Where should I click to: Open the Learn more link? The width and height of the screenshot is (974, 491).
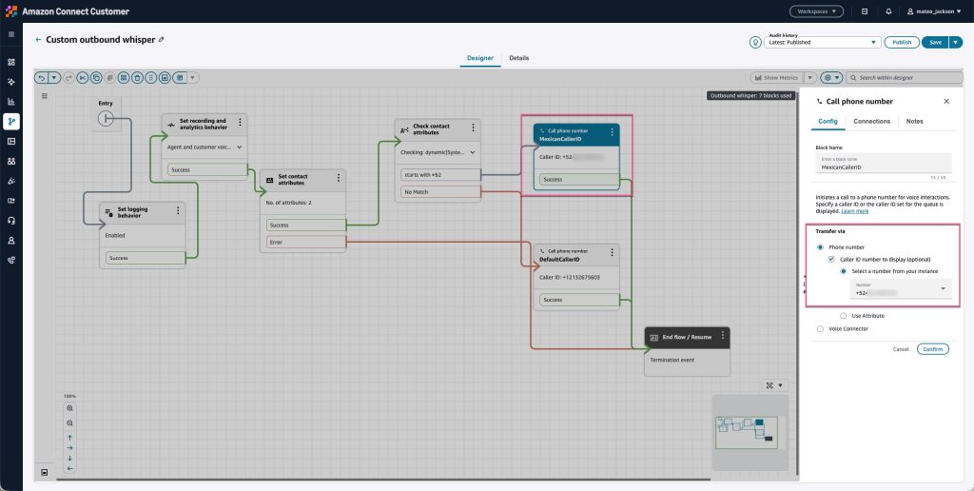[855, 211]
